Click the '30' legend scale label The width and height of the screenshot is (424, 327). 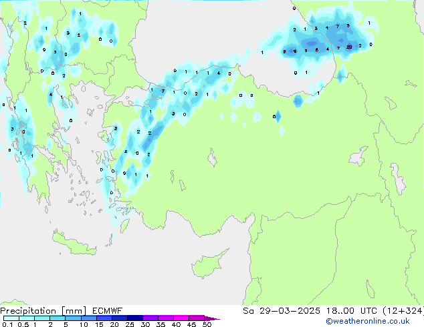(145, 324)
